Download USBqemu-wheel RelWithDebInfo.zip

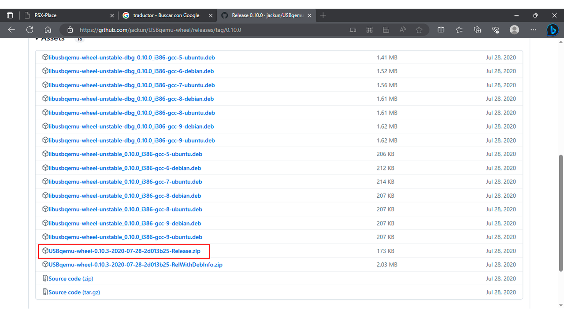click(136, 265)
